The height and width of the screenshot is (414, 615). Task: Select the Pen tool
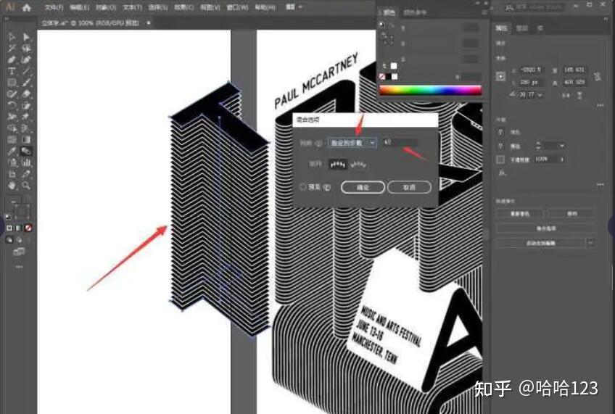point(12,59)
